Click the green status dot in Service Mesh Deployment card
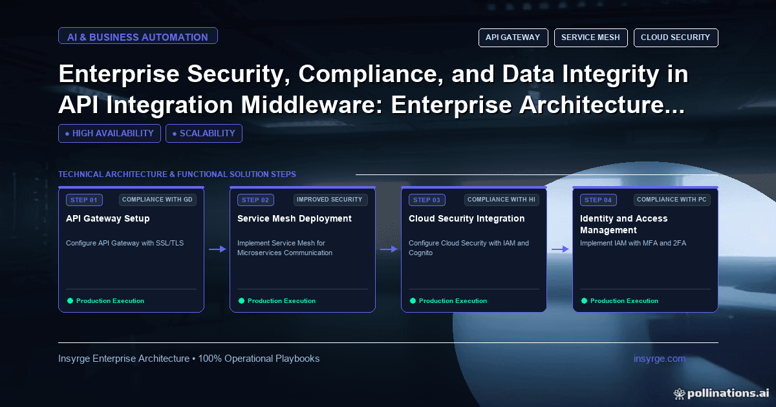Viewport: 776px width, 407px height. [241, 300]
